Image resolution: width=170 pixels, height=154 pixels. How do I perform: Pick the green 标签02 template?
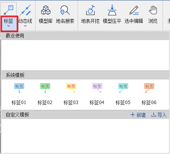pyautogui.click(x=45, y=94)
